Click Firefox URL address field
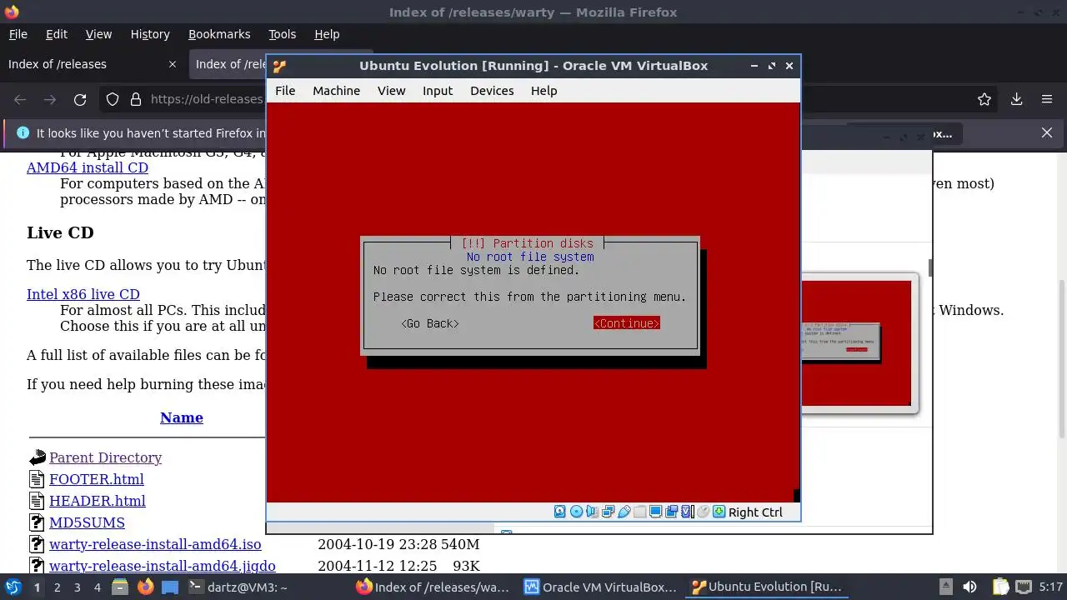Screen dimensions: 1067x600 click(207, 99)
